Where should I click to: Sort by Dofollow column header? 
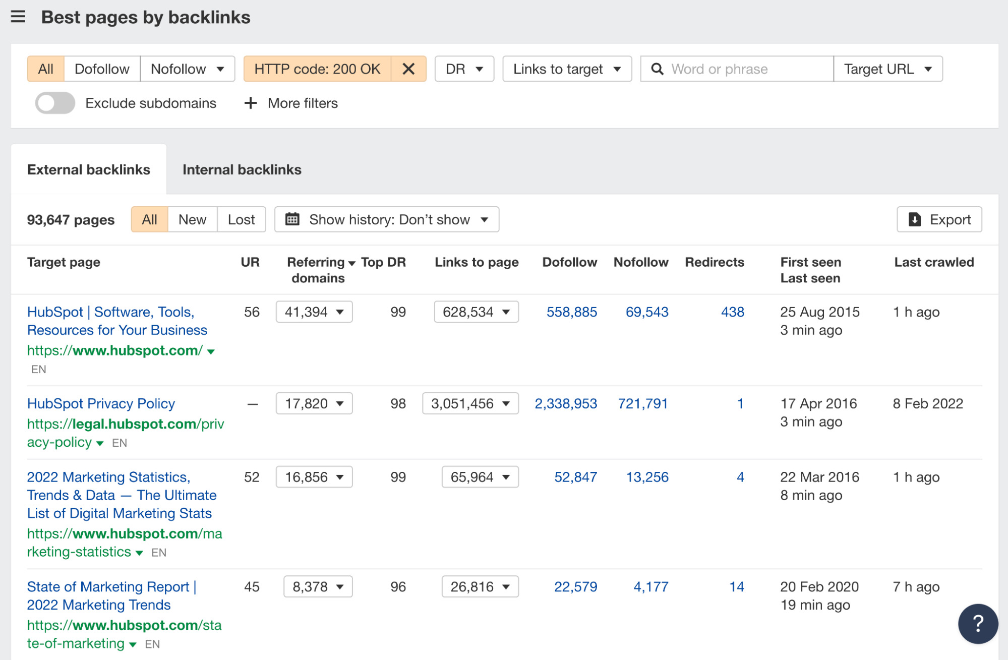(569, 262)
